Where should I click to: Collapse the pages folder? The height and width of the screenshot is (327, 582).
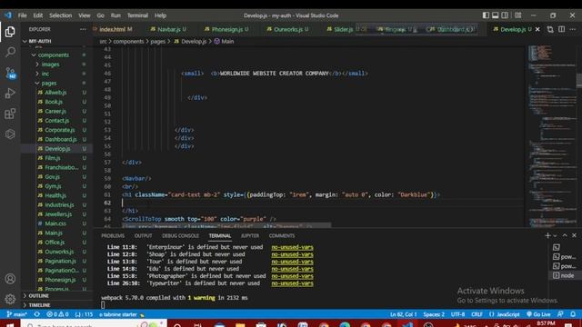[x=56, y=83]
